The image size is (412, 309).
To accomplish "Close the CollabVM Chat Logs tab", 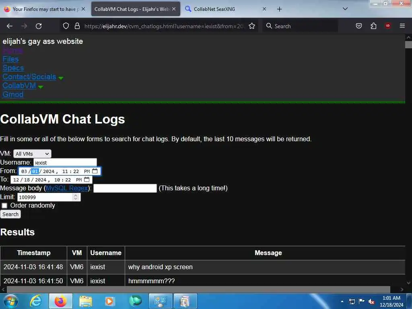I will [174, 9].
